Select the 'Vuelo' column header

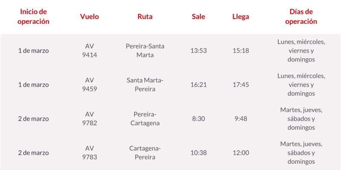(90, 17)
